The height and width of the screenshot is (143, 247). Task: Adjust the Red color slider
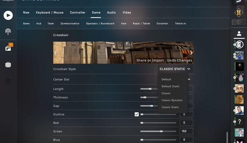[158, 123]
